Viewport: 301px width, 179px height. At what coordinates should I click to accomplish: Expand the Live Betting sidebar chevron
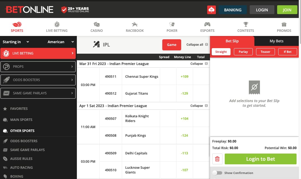click(72, 53)
